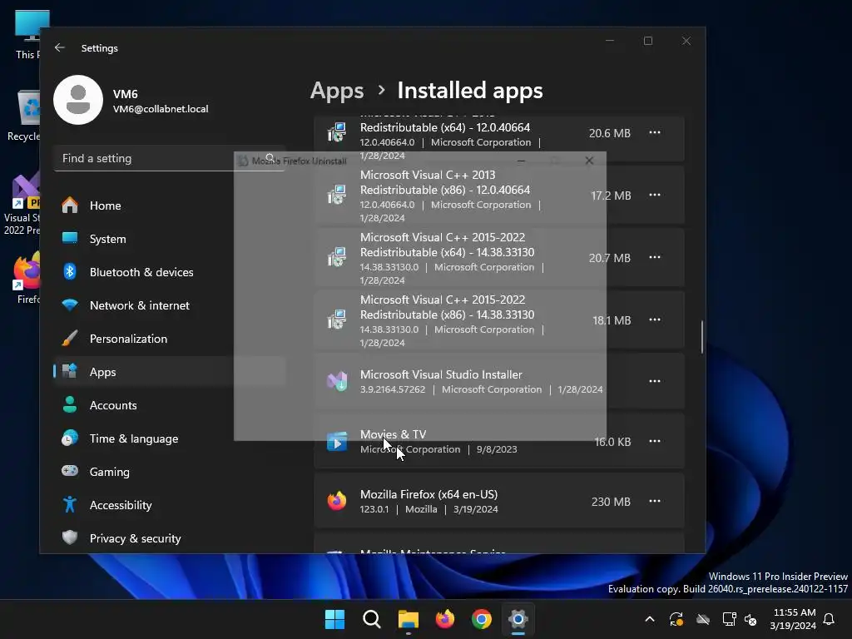This screenshot has height=639, width=852.
Task: Open options for Visual C++ 2013 x86 17.2 MB
Action: 655,195
